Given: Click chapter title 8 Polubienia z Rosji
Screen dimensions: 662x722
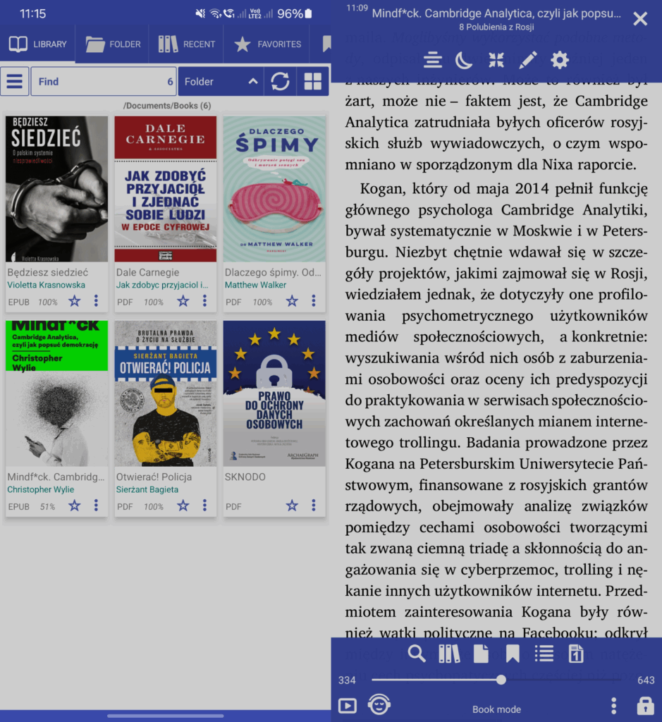Looking at the screenshot, I should coord(496,27).
